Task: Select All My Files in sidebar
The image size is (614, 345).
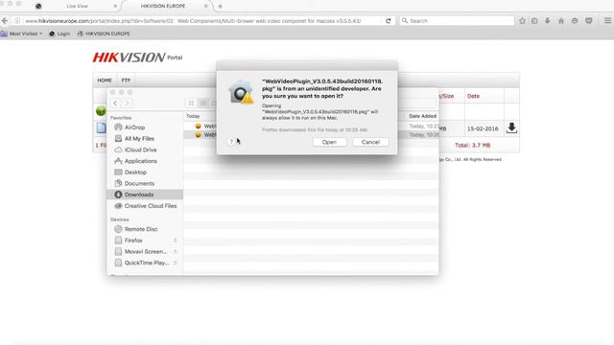Action: (139, 138)
